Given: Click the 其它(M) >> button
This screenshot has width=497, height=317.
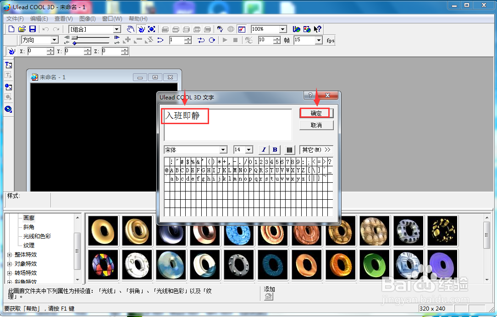Looking at the screenshot, I should [x=316, y=150].
